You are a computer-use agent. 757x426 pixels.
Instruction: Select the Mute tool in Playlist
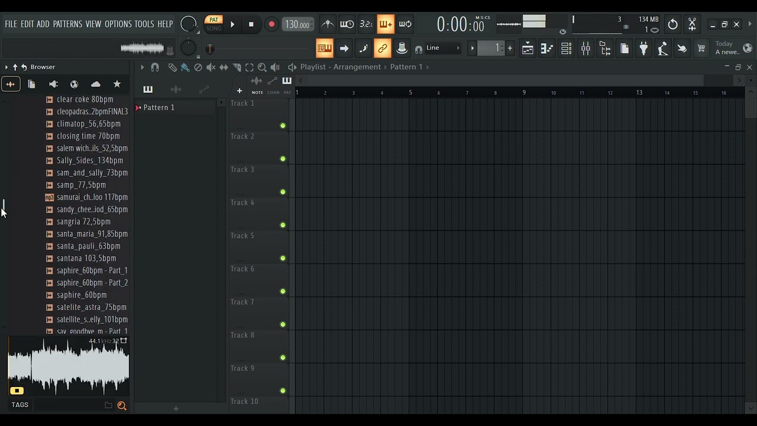pyautogui.click(x=211, y=67)
